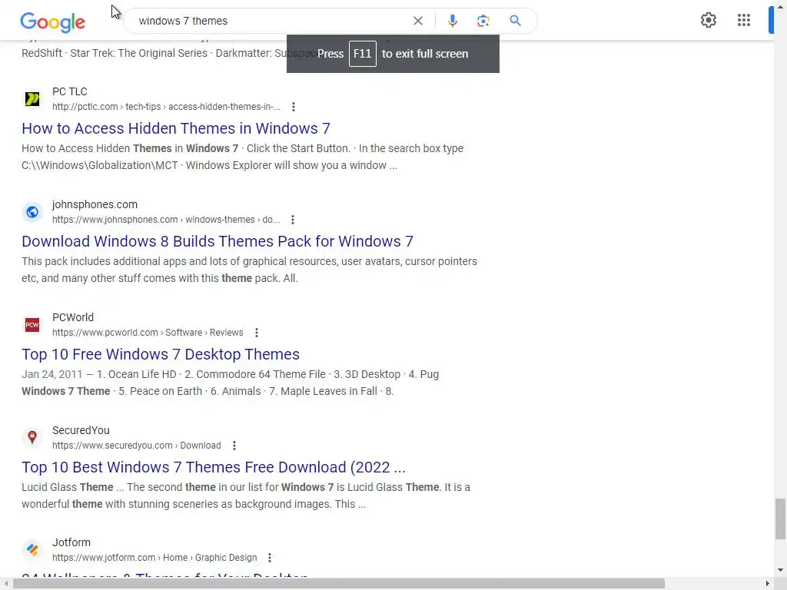Click the scroll left arrow of horizontal scrollbar
The width and height of the screenshot is (787, 590).
click(x=5, y=584)
